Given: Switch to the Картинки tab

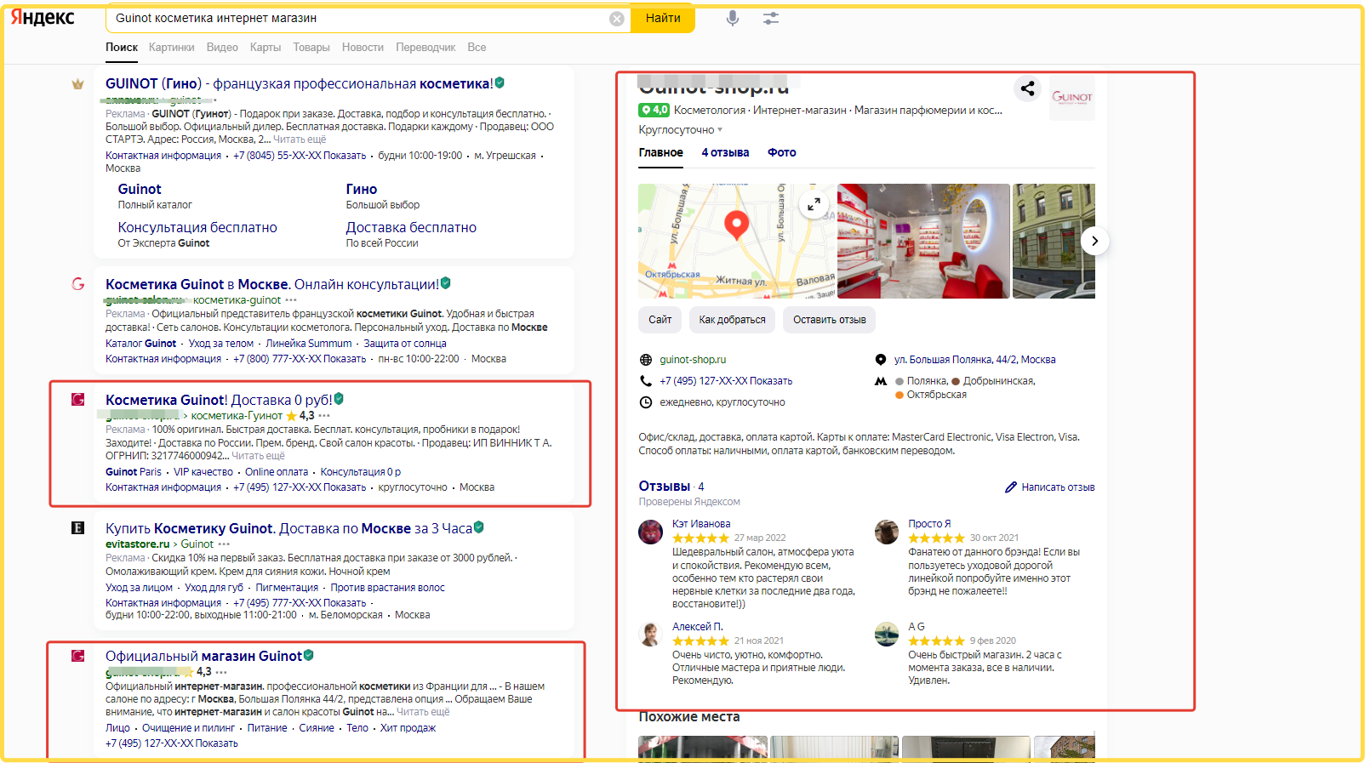Looking at the screenshot, I should pyautogui.click(x=172, y=48).
